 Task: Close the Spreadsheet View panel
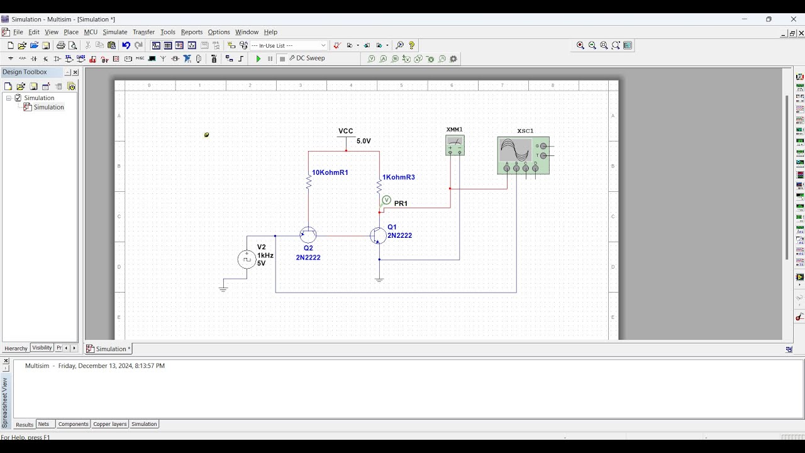pos(6,361)
